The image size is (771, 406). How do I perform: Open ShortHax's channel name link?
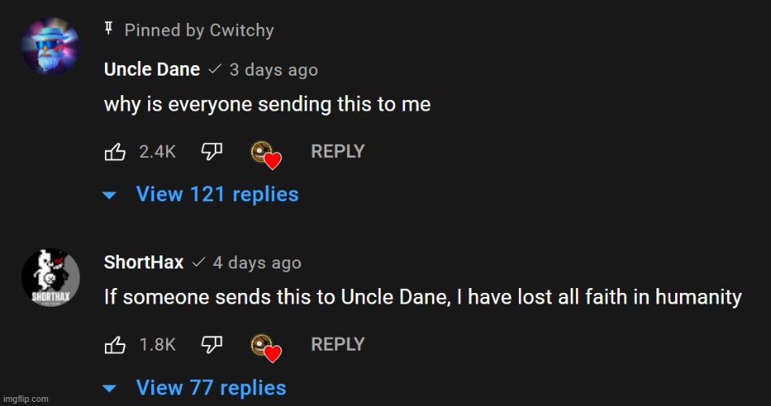click(x=144, y=262)
